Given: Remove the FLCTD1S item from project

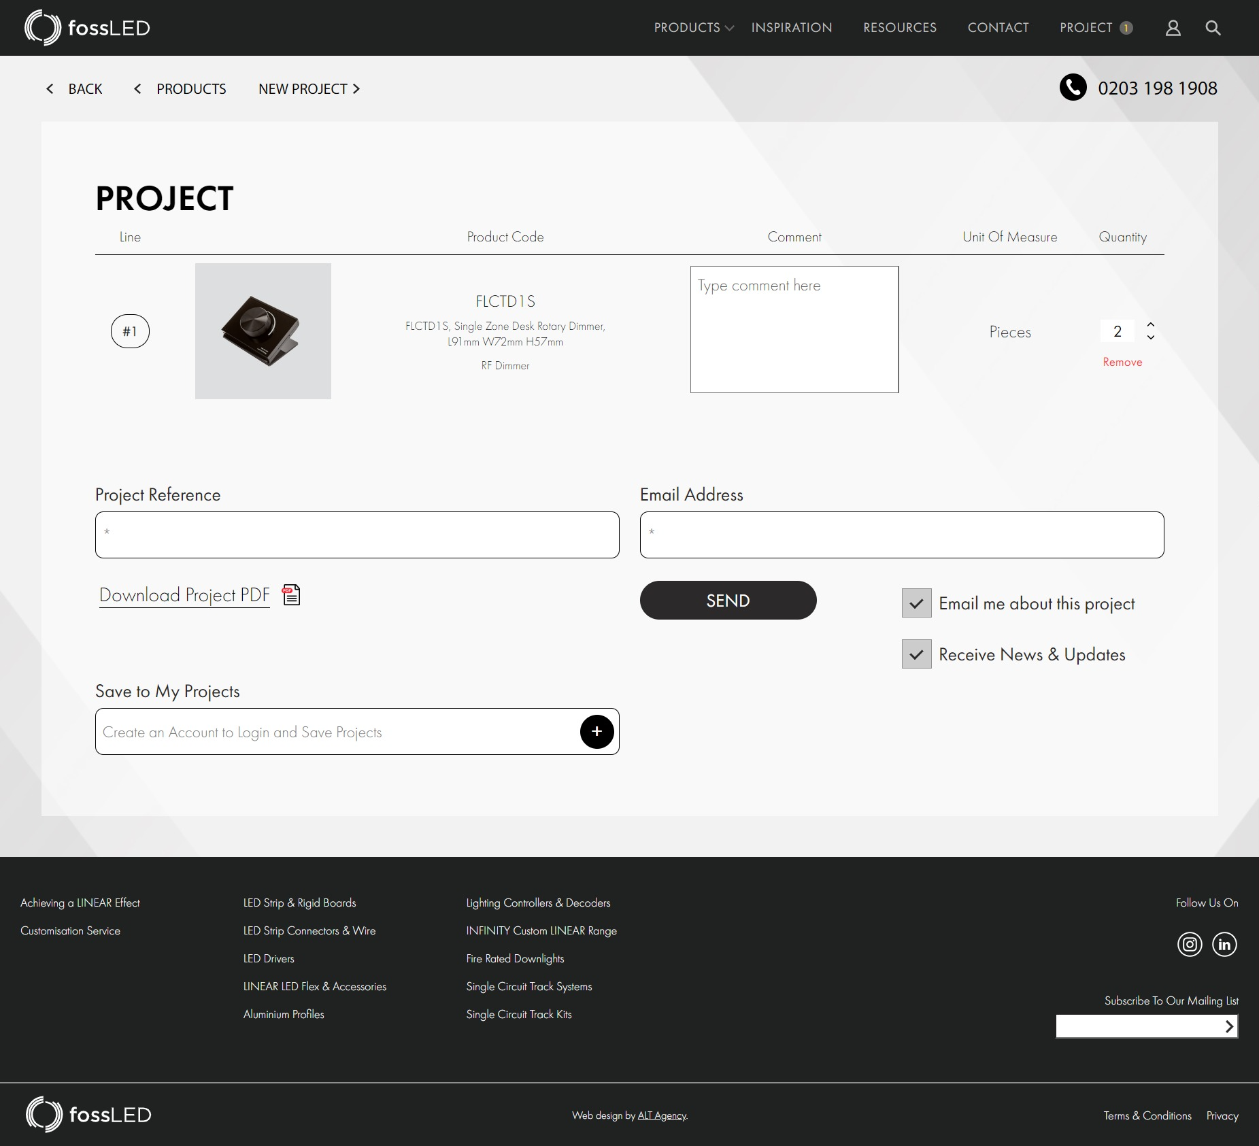Looking at the screenshot, I should tap(1122, 363).
